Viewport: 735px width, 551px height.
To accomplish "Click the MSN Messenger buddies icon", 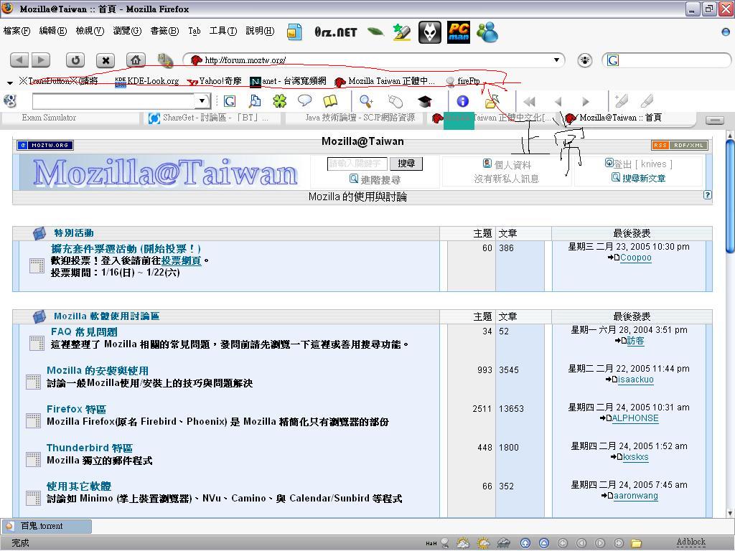I will coord(487,32).
